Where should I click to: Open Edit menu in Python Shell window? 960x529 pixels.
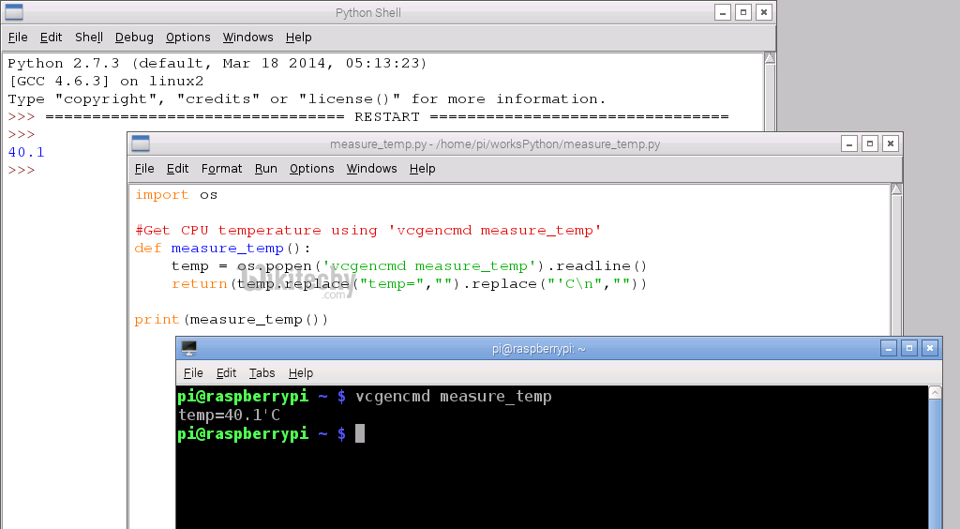pos(51,38)
